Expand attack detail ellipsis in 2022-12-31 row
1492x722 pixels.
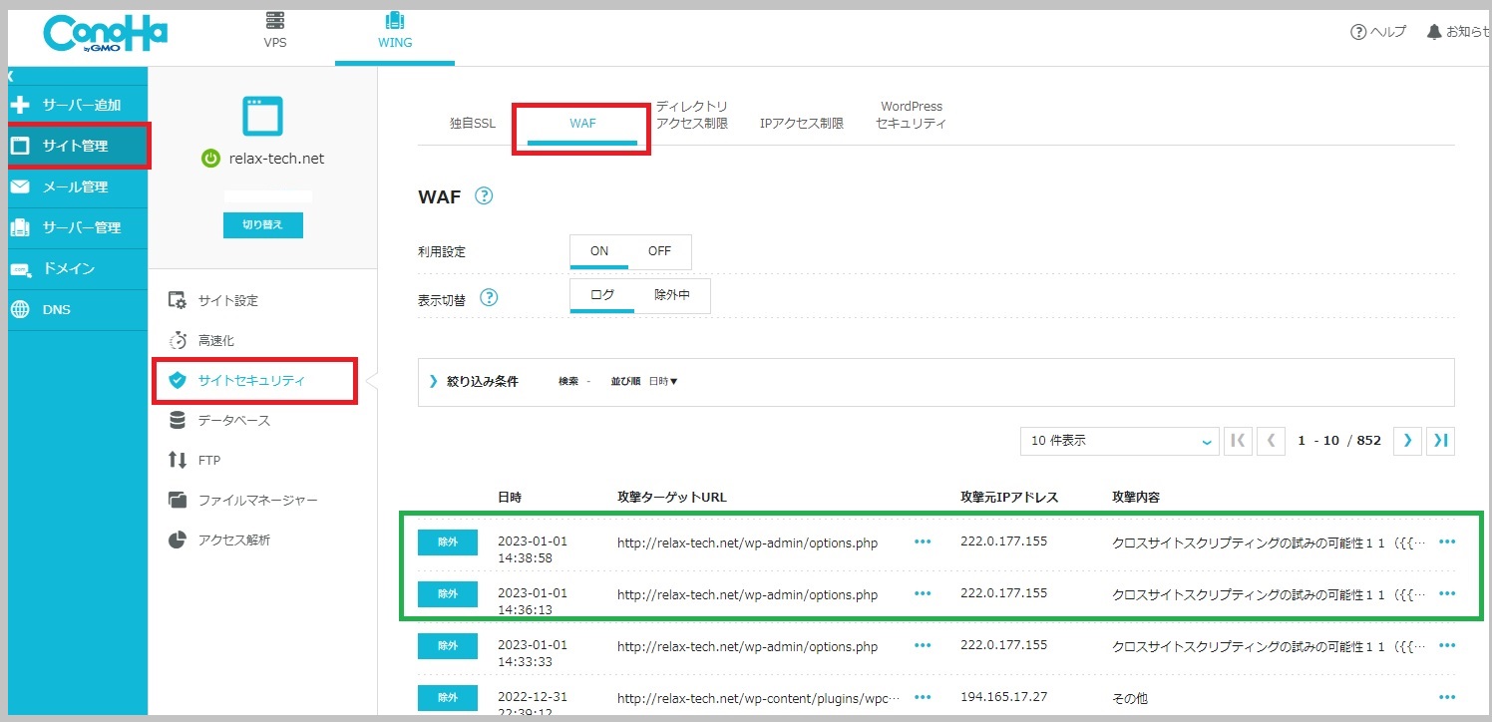[x=1447, y=698]
